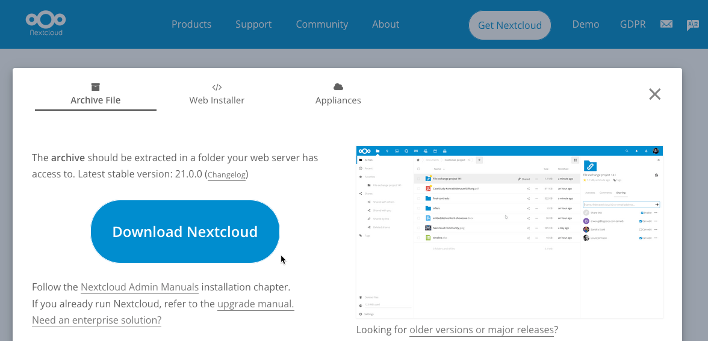Click the archive box icon
Viewport: 708px width, 341px height.
pos(95,87)
